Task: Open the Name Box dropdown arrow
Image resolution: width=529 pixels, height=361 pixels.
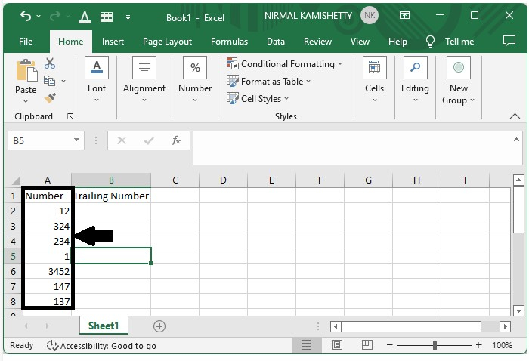Action: [77, 140]
